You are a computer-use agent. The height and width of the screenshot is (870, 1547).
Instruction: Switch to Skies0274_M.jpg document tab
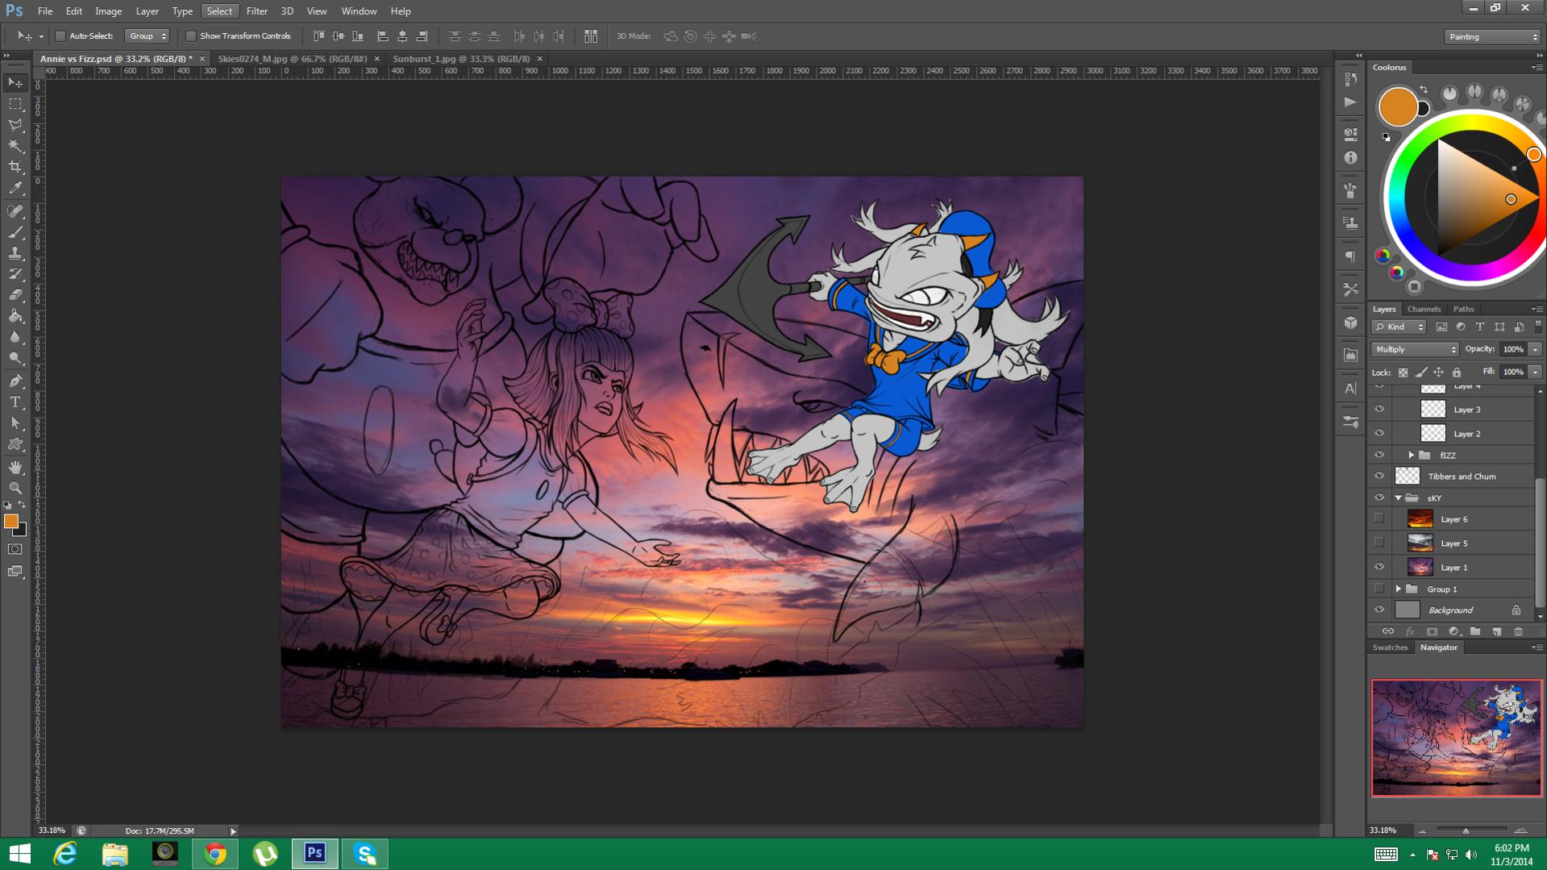point(293,59)
